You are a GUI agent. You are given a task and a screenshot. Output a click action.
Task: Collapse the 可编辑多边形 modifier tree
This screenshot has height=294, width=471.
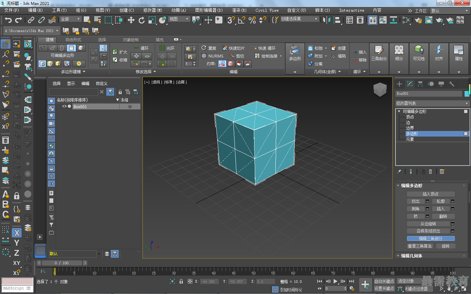[399, 111]
